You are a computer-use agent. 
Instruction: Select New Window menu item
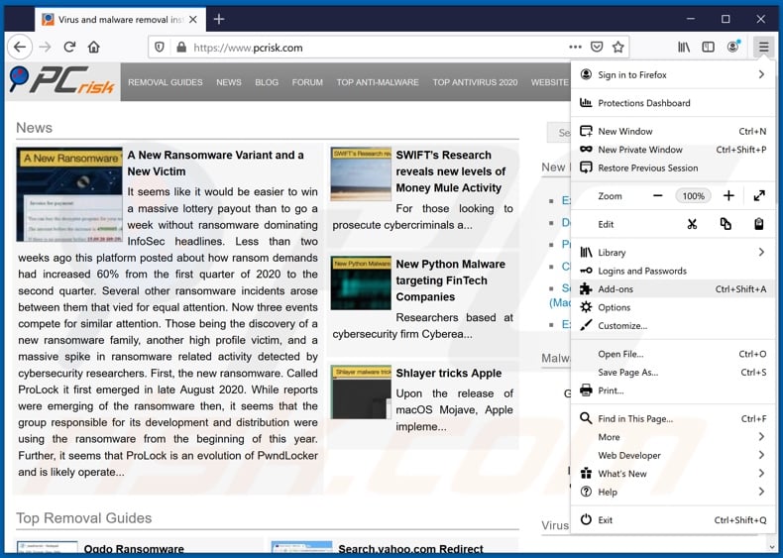(673, 132)
